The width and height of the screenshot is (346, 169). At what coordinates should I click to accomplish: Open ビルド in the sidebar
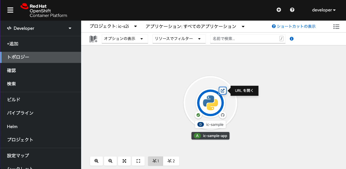pyautogui.click(x=40, y=100)
